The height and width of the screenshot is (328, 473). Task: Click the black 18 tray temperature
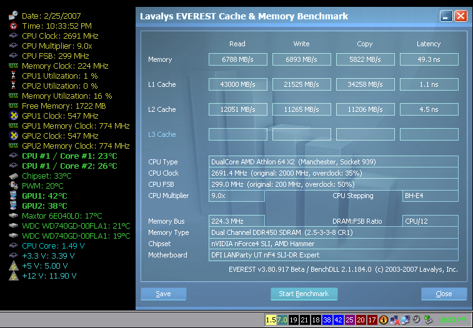(x=316, y=320)
